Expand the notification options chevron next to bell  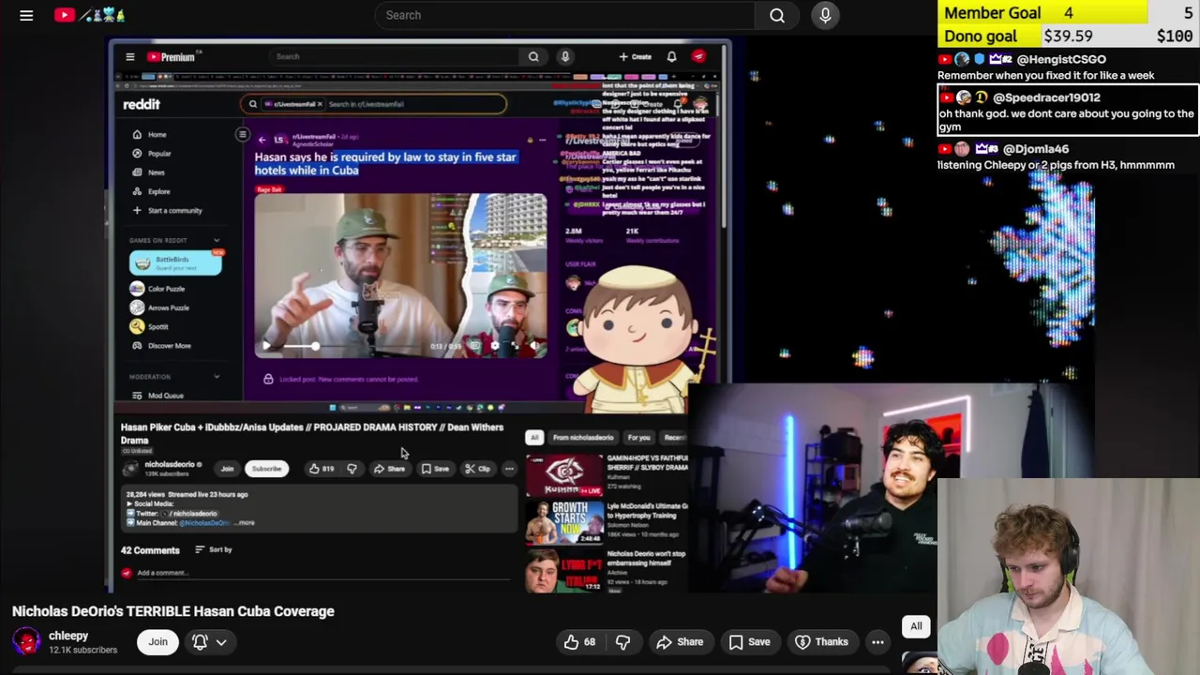coord(221,642)
